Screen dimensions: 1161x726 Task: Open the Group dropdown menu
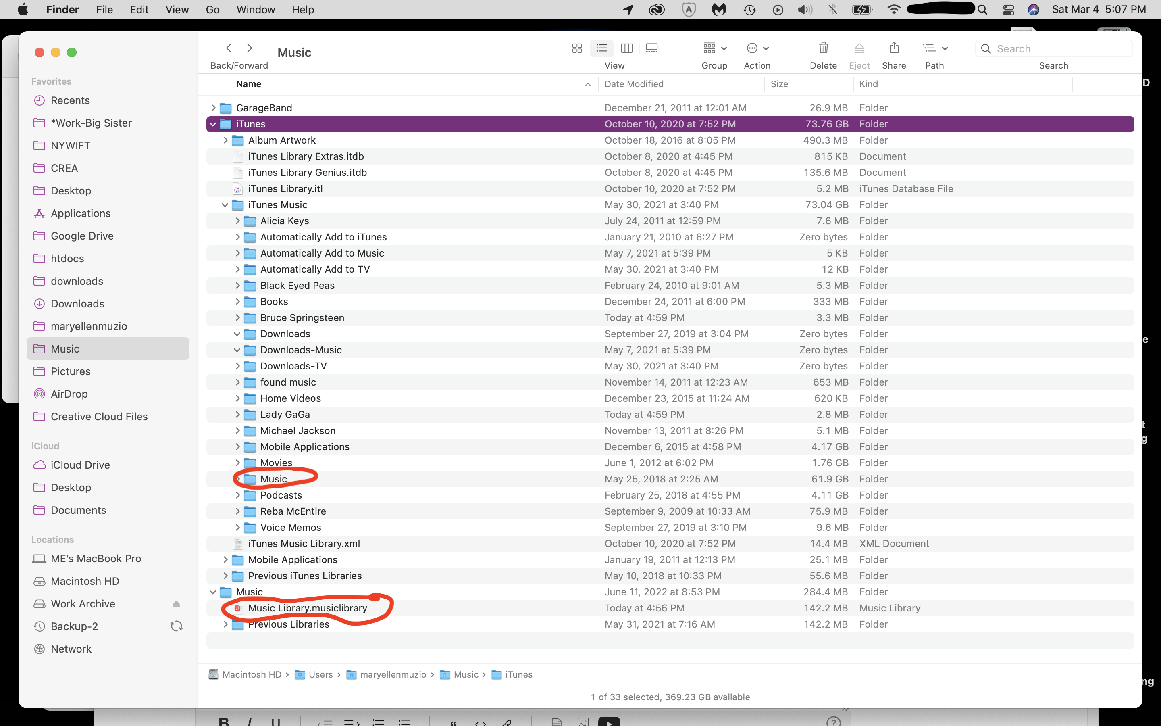[x=714, y=48]
